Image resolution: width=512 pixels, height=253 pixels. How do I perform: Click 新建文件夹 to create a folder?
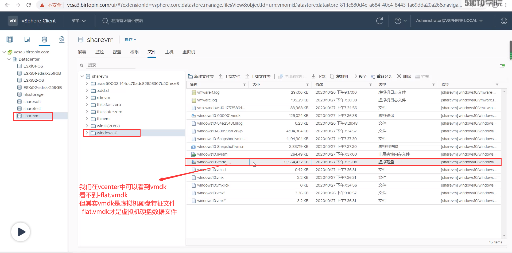click(x=201, y=77)
